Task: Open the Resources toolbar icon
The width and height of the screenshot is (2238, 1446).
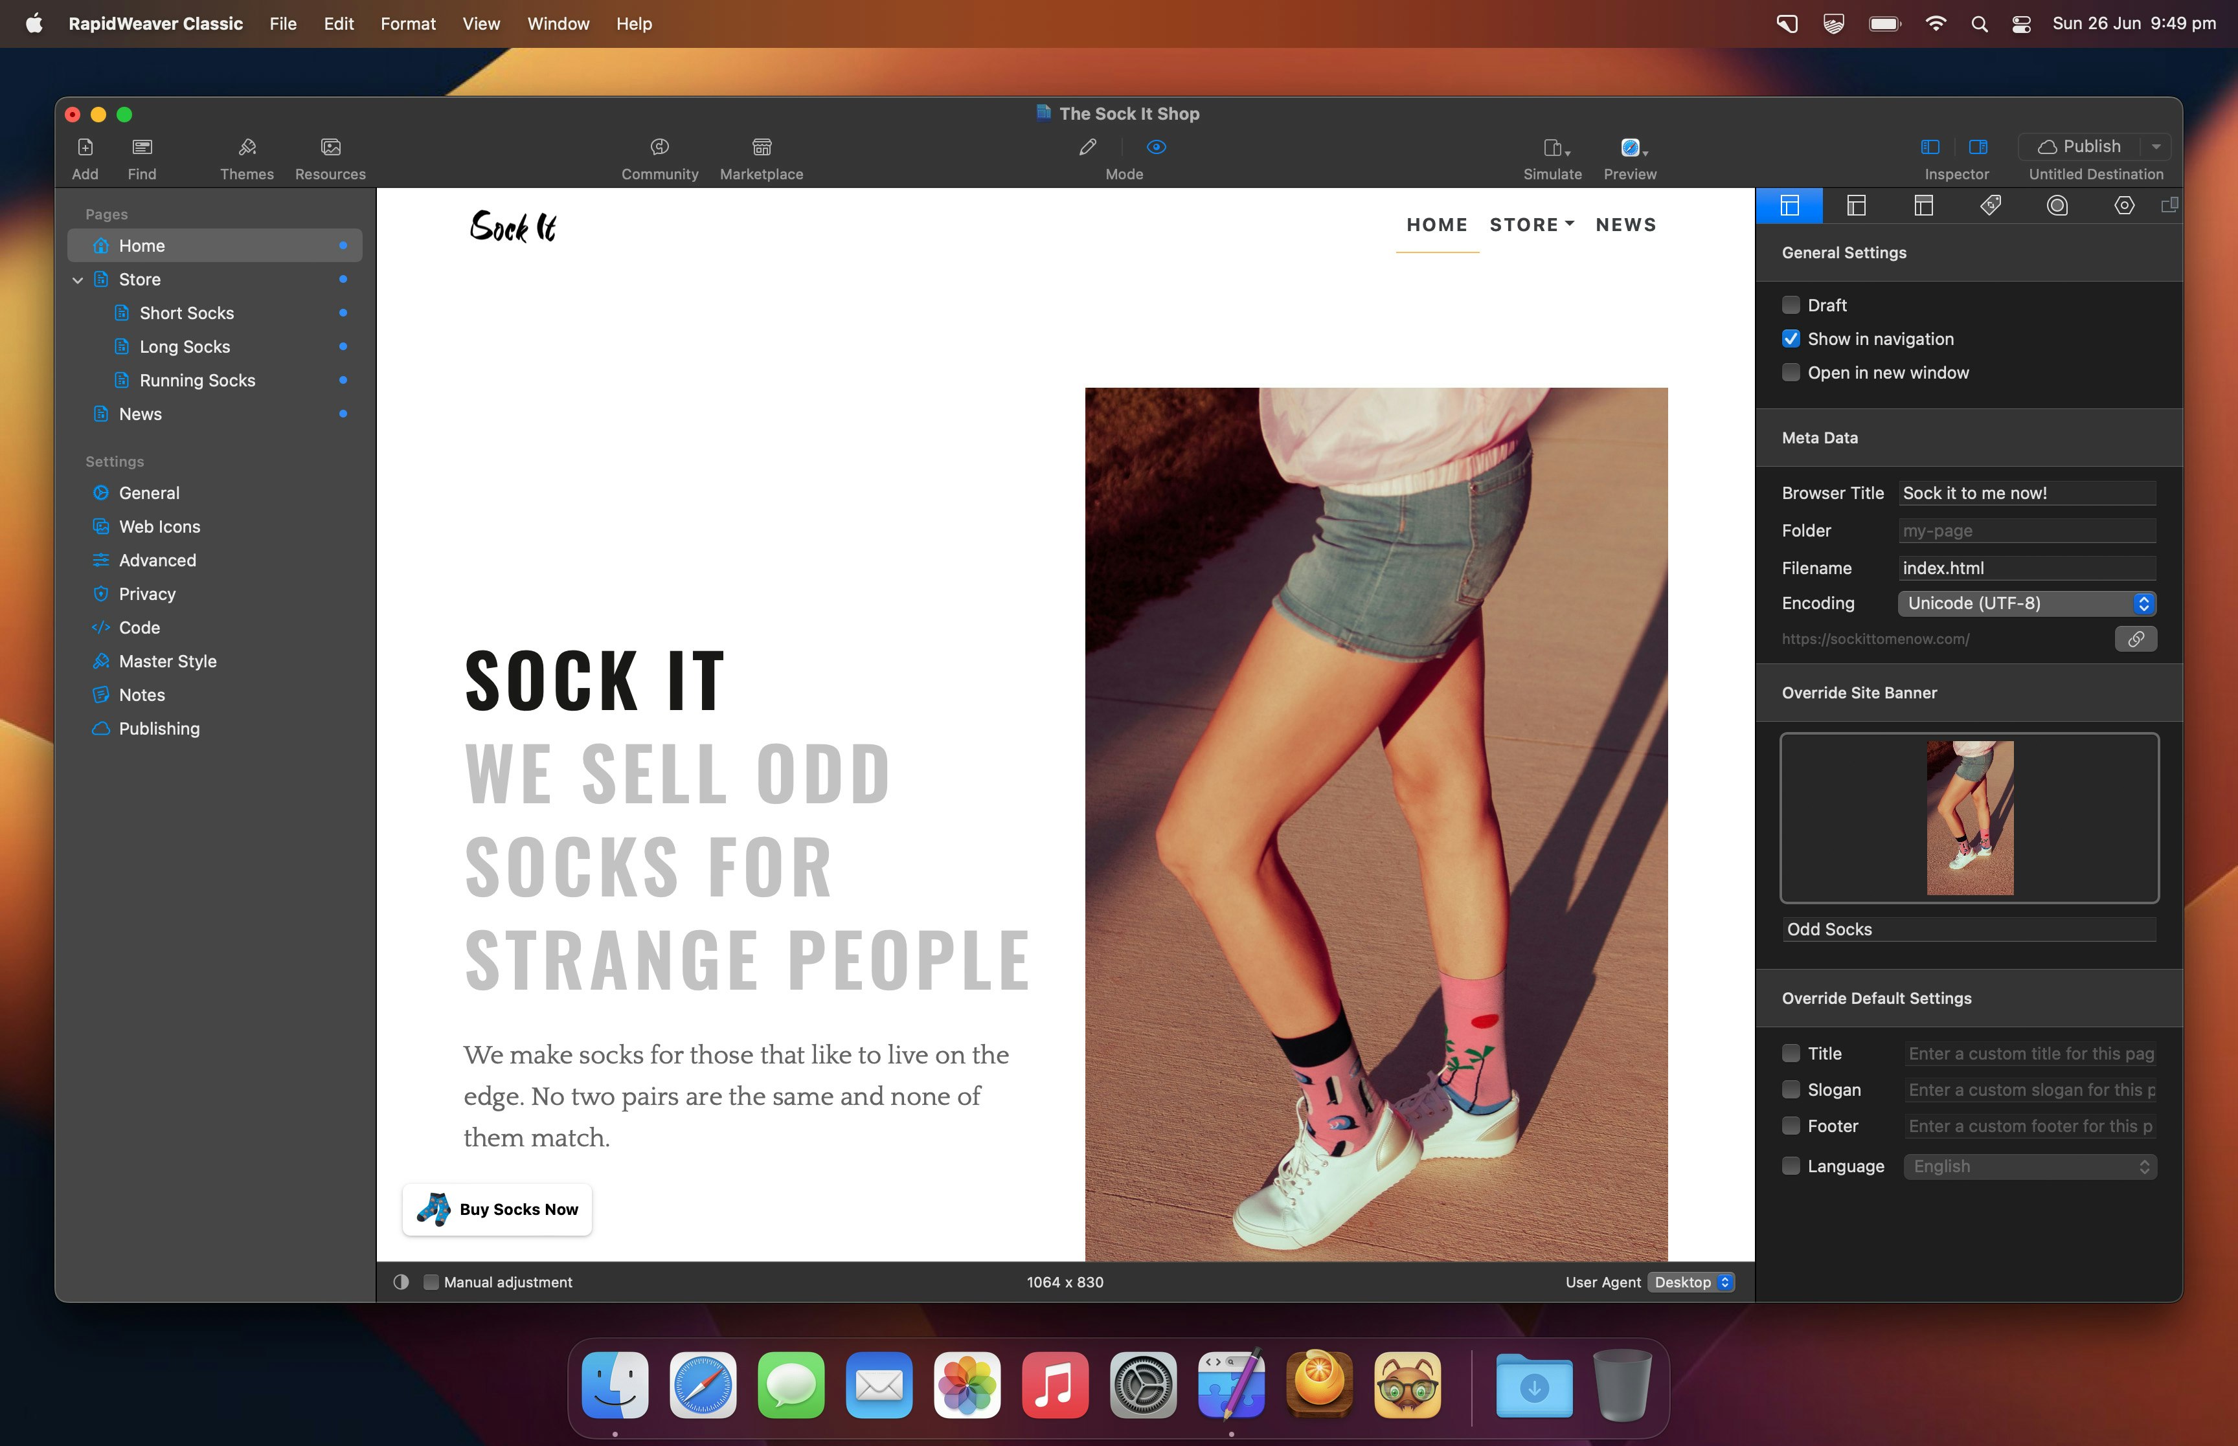Action: (330, 148)
